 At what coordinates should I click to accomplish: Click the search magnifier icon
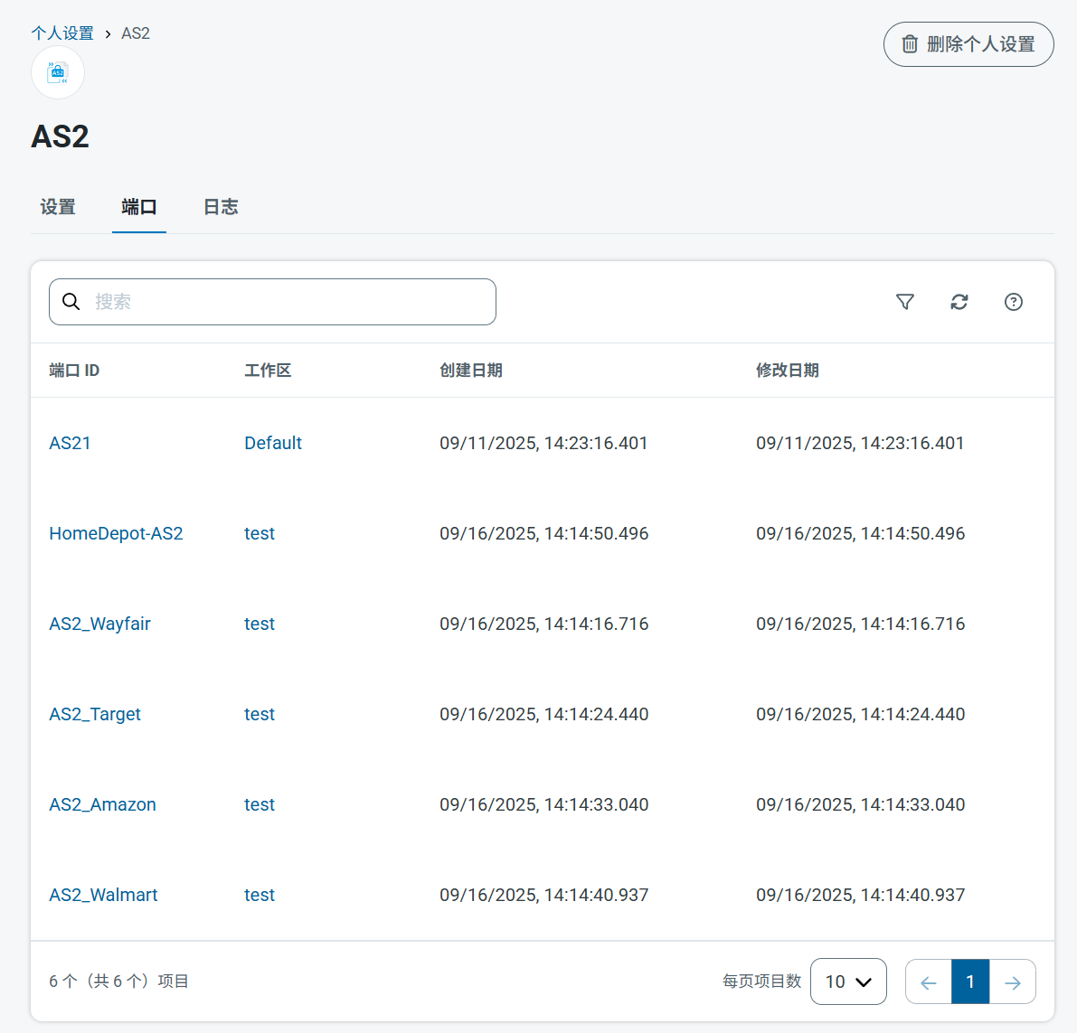(71, 301)
